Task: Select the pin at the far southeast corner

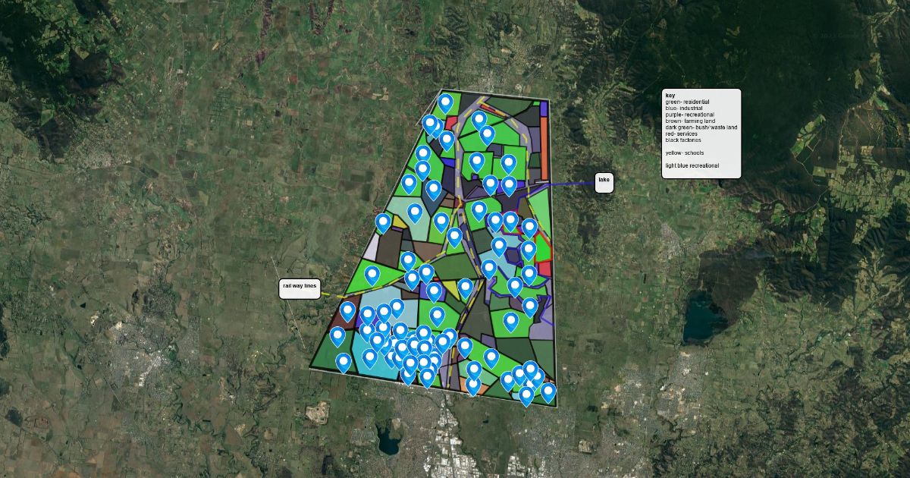Action: (548, 391)
